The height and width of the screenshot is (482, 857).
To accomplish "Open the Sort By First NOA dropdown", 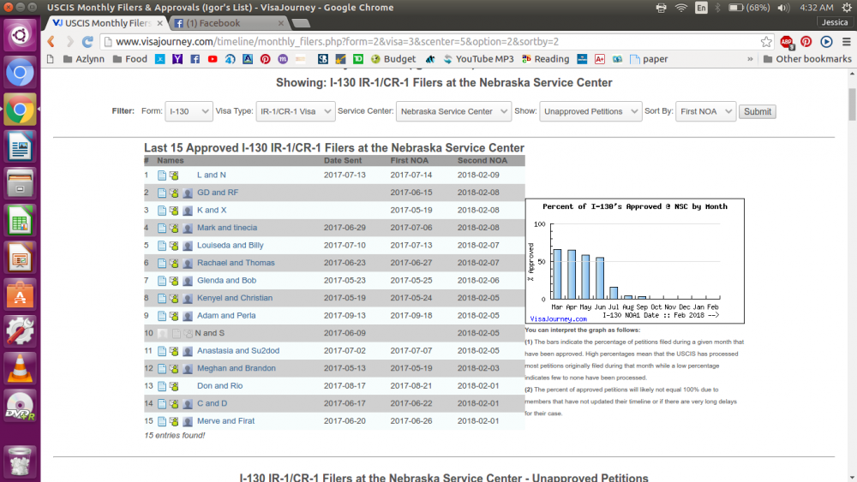I will (x=705, y=111).
